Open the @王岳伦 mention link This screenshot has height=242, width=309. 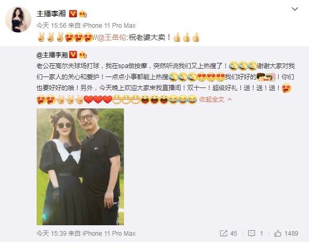[112, 37]
